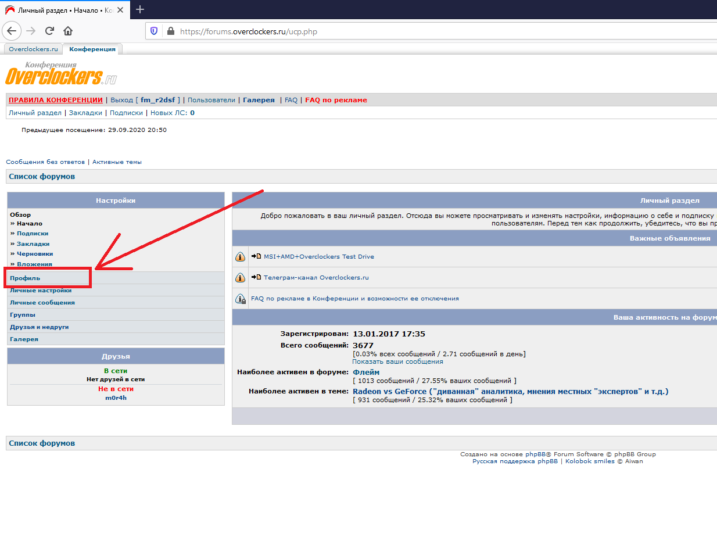Open friend m0r4h profile link
This screenshot has width=717, height=537.
point(116,398)
